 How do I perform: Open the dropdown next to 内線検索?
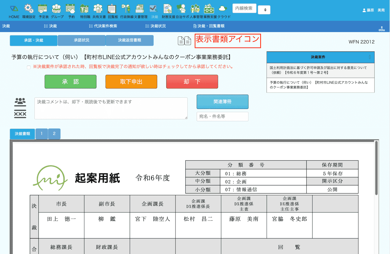click(264, 10)
